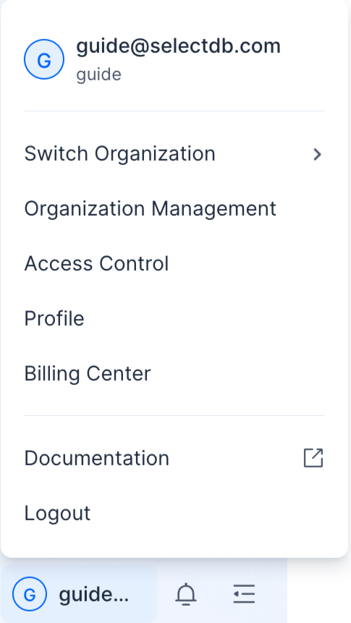The width and height of the screenshot is (351, 623).
Task: Go to Access Control
Action: point(174,263)
